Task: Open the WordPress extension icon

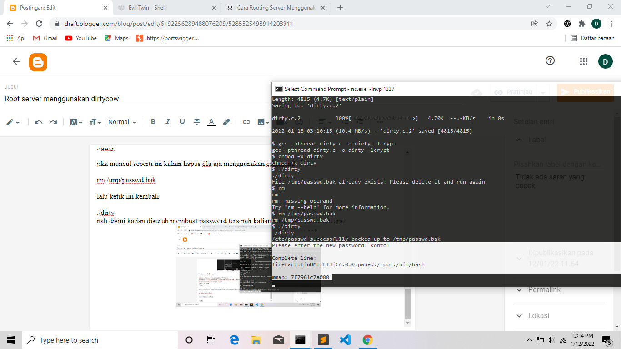Action: (x=567, y=24)
